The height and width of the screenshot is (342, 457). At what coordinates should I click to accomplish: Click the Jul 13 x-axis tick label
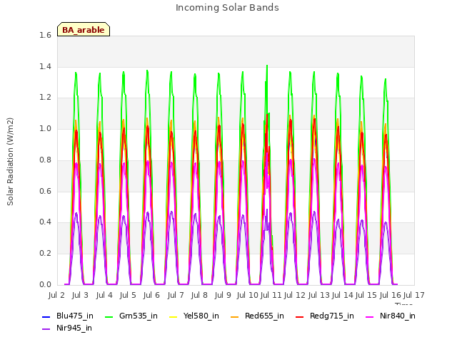318,295
